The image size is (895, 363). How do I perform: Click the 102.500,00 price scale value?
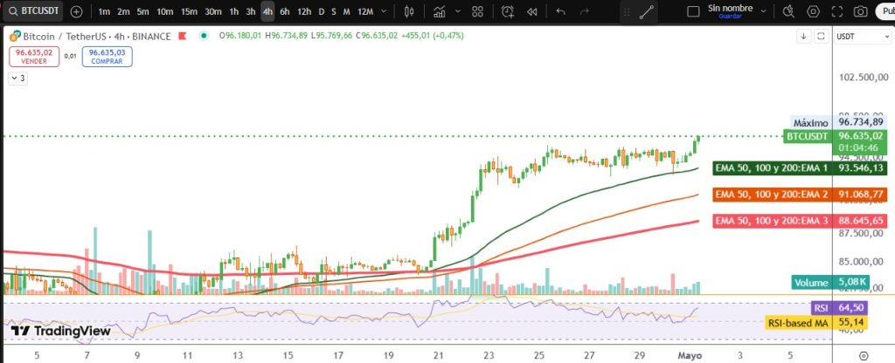[862, 77]
